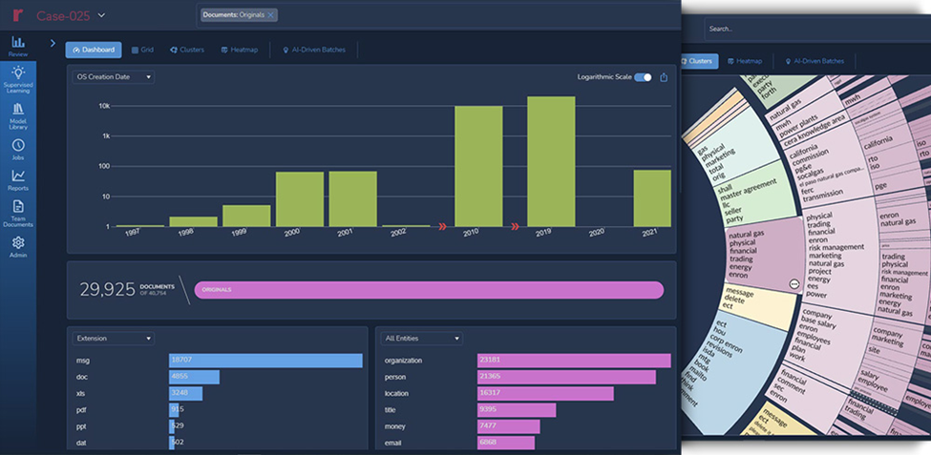
Task: Open the OS Creation Date dropdown
Action: click(x=114, y=77)
